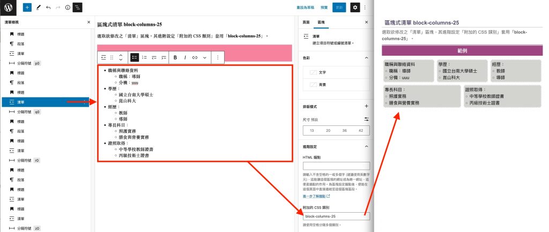Collapse the 進階設定 section
The image size is (549, 232).
366,146
